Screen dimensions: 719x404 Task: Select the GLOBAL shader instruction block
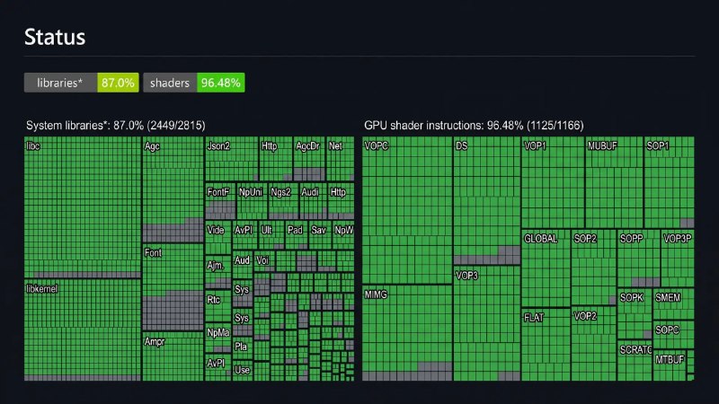pyautogui.click(x=546, y=268)
